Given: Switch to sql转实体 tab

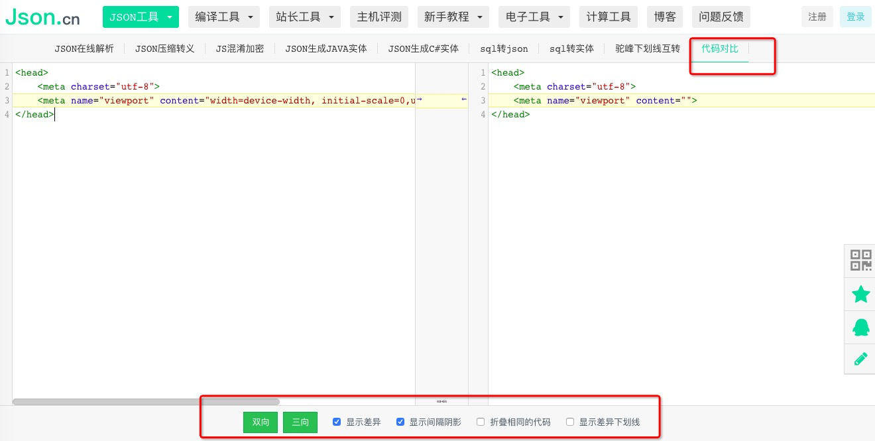Looking at the screenshot, I should [x=572, y=48].
